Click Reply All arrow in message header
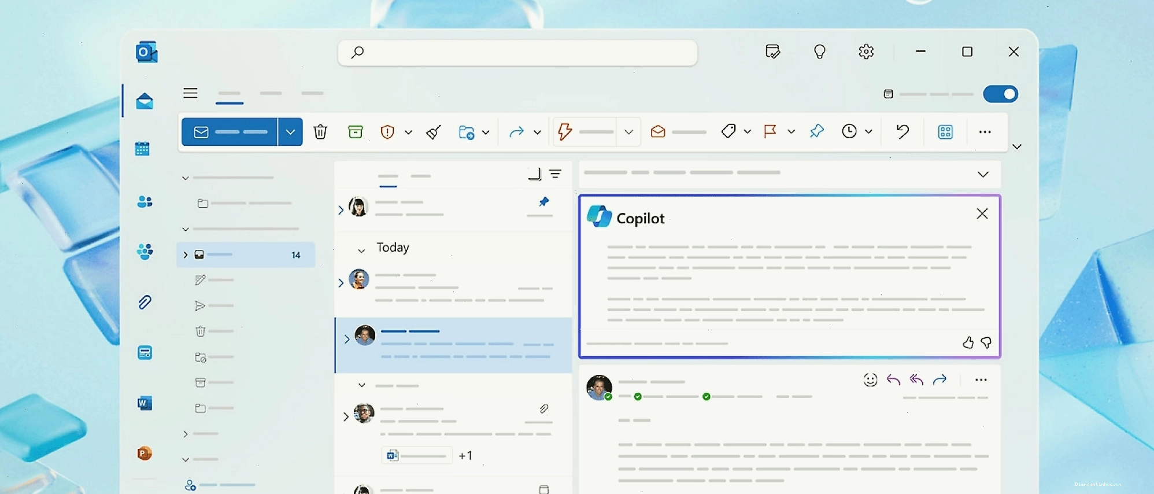Screen dimensions: 1154x494 tap(916, 379)
